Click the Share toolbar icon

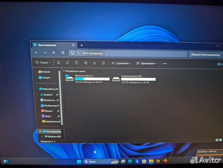click(x=95, y=63)
